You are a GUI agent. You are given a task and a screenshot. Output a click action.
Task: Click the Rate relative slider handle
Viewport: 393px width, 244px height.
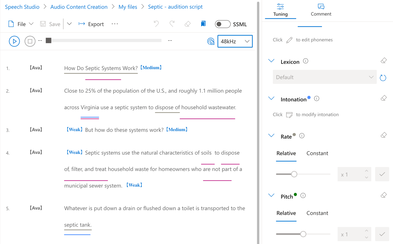[x=294, y=174]
